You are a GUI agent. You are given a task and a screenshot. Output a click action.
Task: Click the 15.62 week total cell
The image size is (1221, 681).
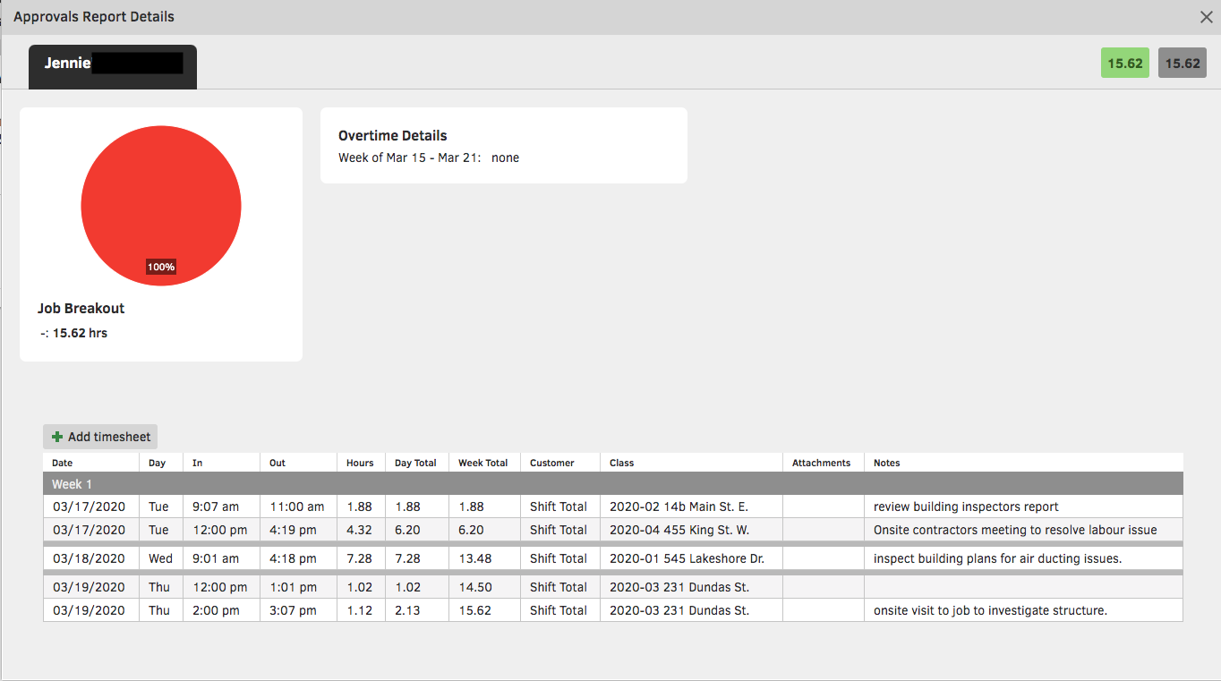(484, 610)
